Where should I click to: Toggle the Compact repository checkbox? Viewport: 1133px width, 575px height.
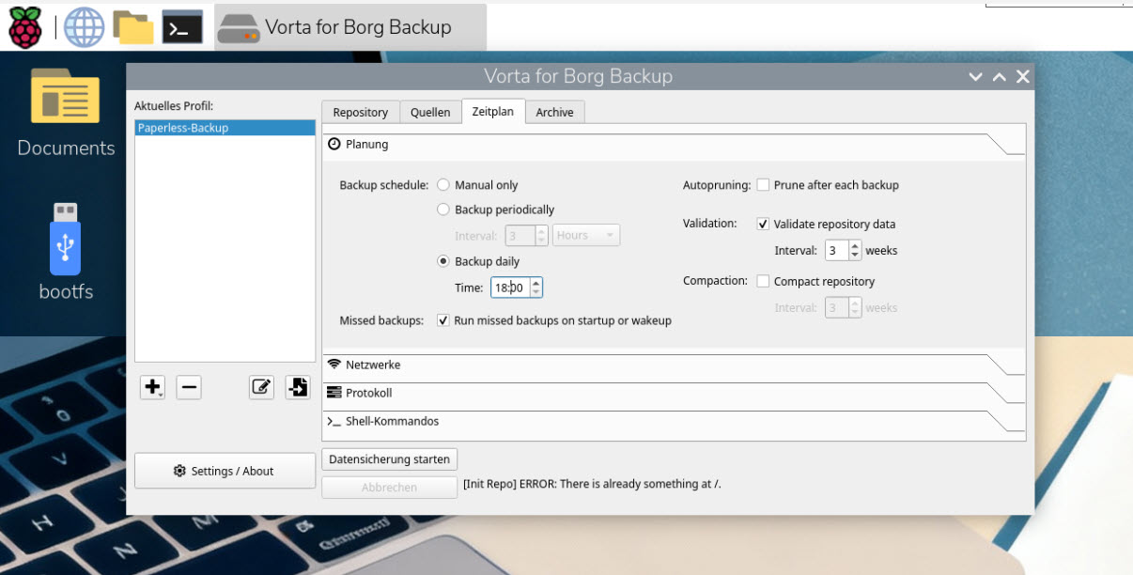764,281
